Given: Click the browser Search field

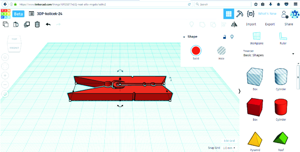Looking at the screenshot, I should [x=223, y=4].
